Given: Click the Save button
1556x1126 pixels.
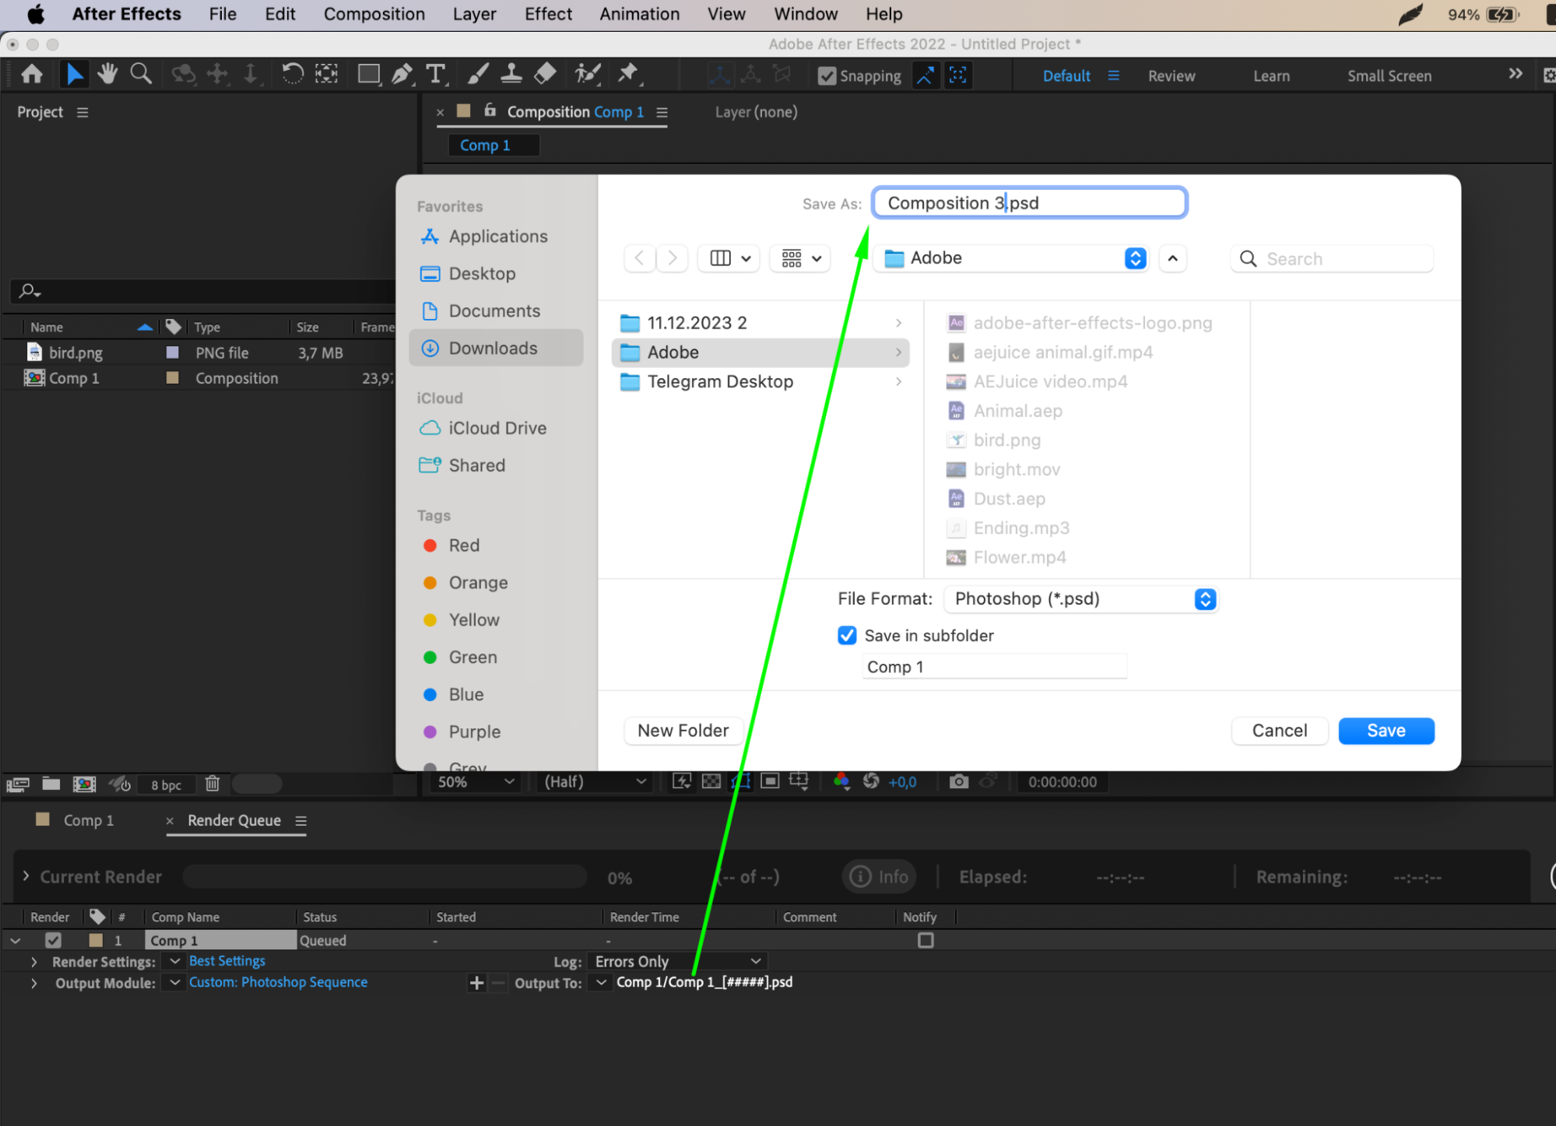Looking at the screenshot, I should (1386, 731).
